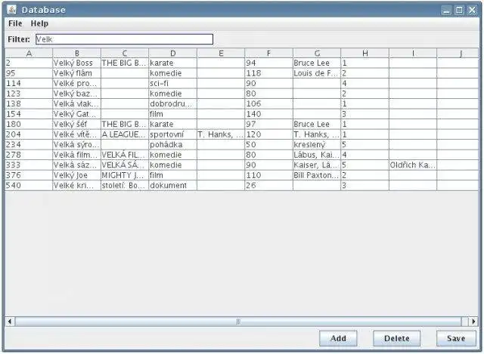484x354 pixels.
Task: Click the horizontal scrollbar thumb
Action: tap(238, 322)
